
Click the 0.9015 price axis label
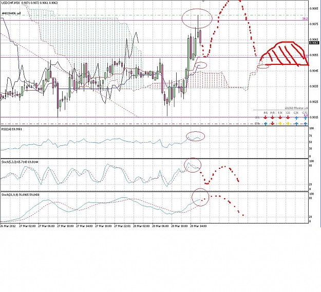tap(314, 117)
